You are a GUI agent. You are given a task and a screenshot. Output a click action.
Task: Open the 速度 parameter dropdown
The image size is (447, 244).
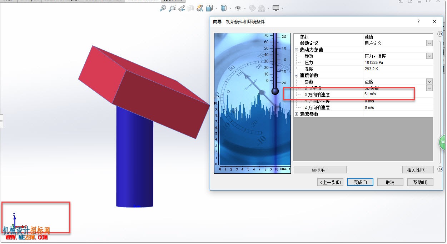[x=429, y=82]
